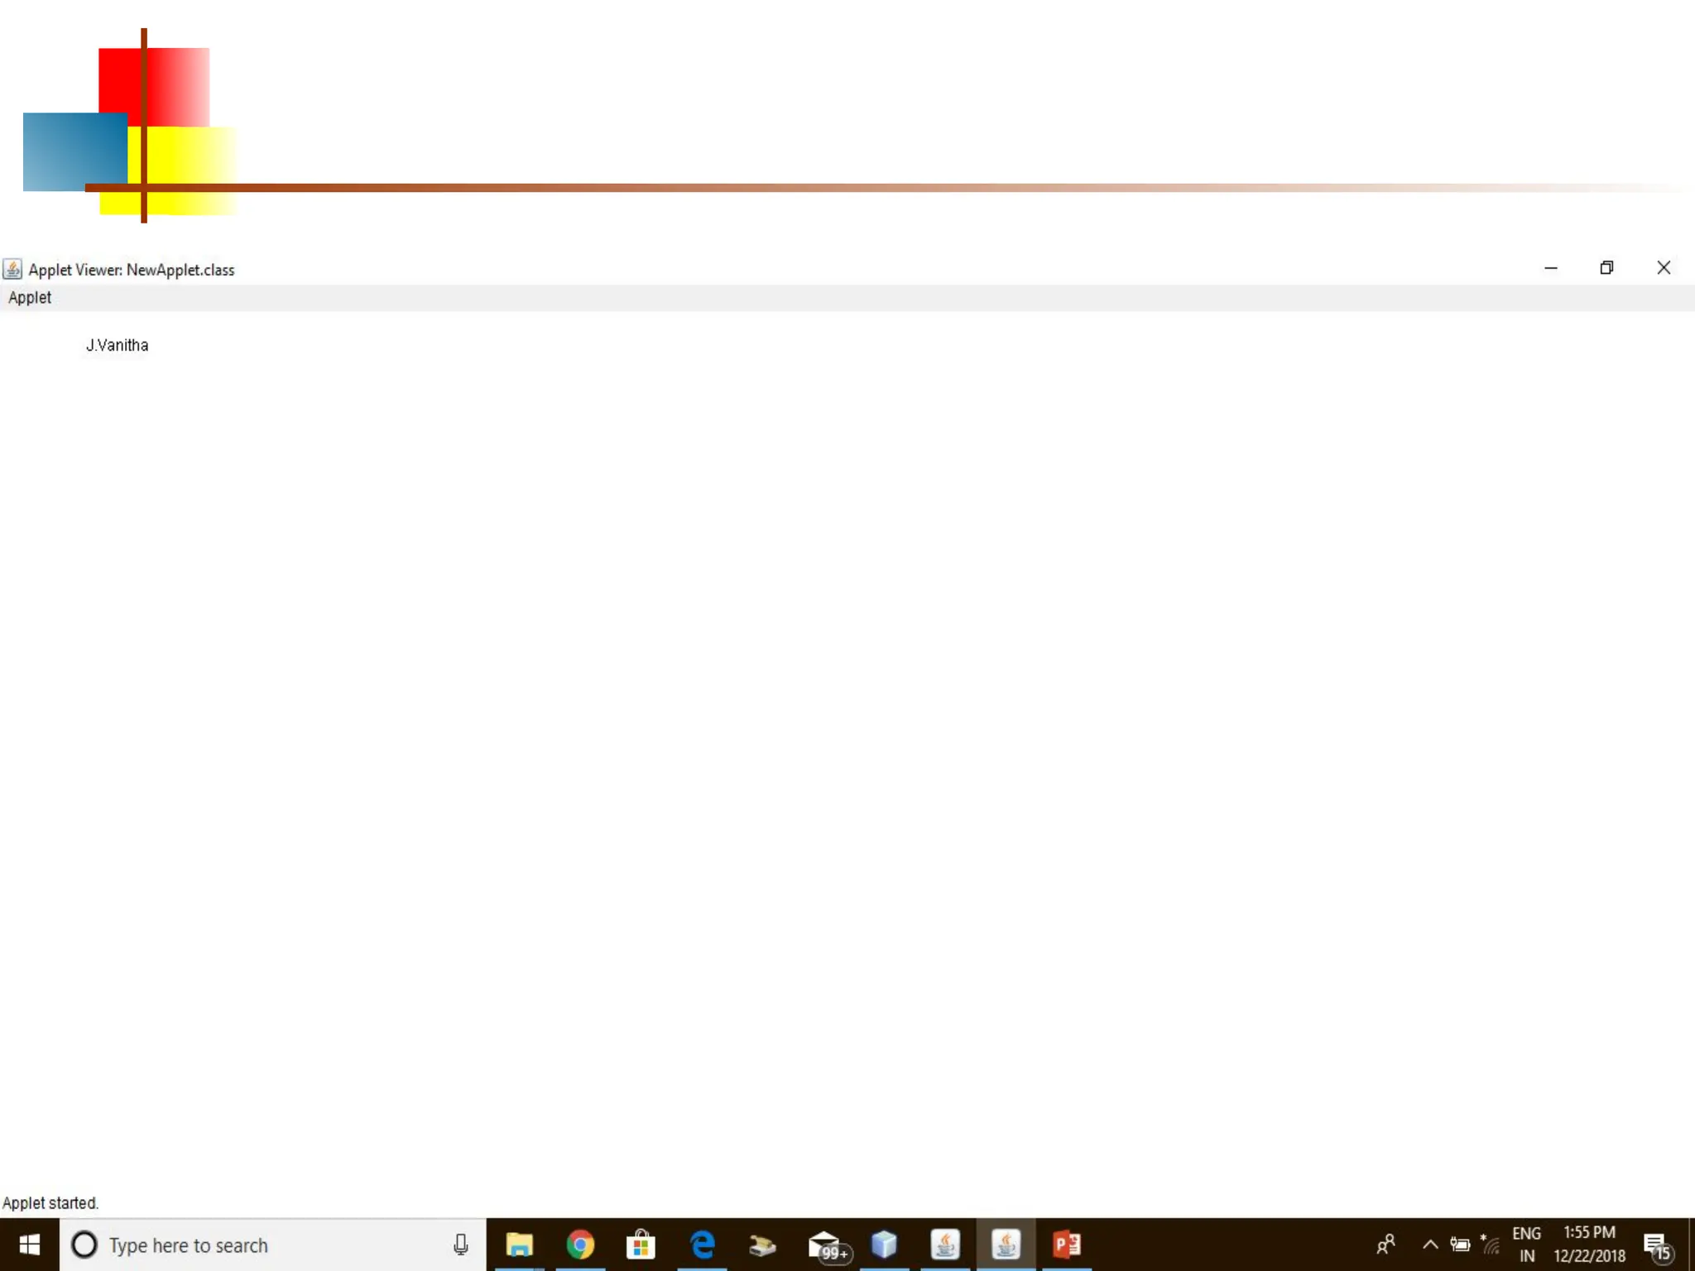This screenshot has height=1271, width=1695.
Task: Expand hidden system tray icons
Action: [x=1429, y=1245]
